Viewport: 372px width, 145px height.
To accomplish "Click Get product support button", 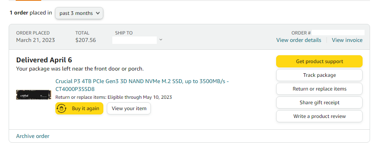I will 319,61.
